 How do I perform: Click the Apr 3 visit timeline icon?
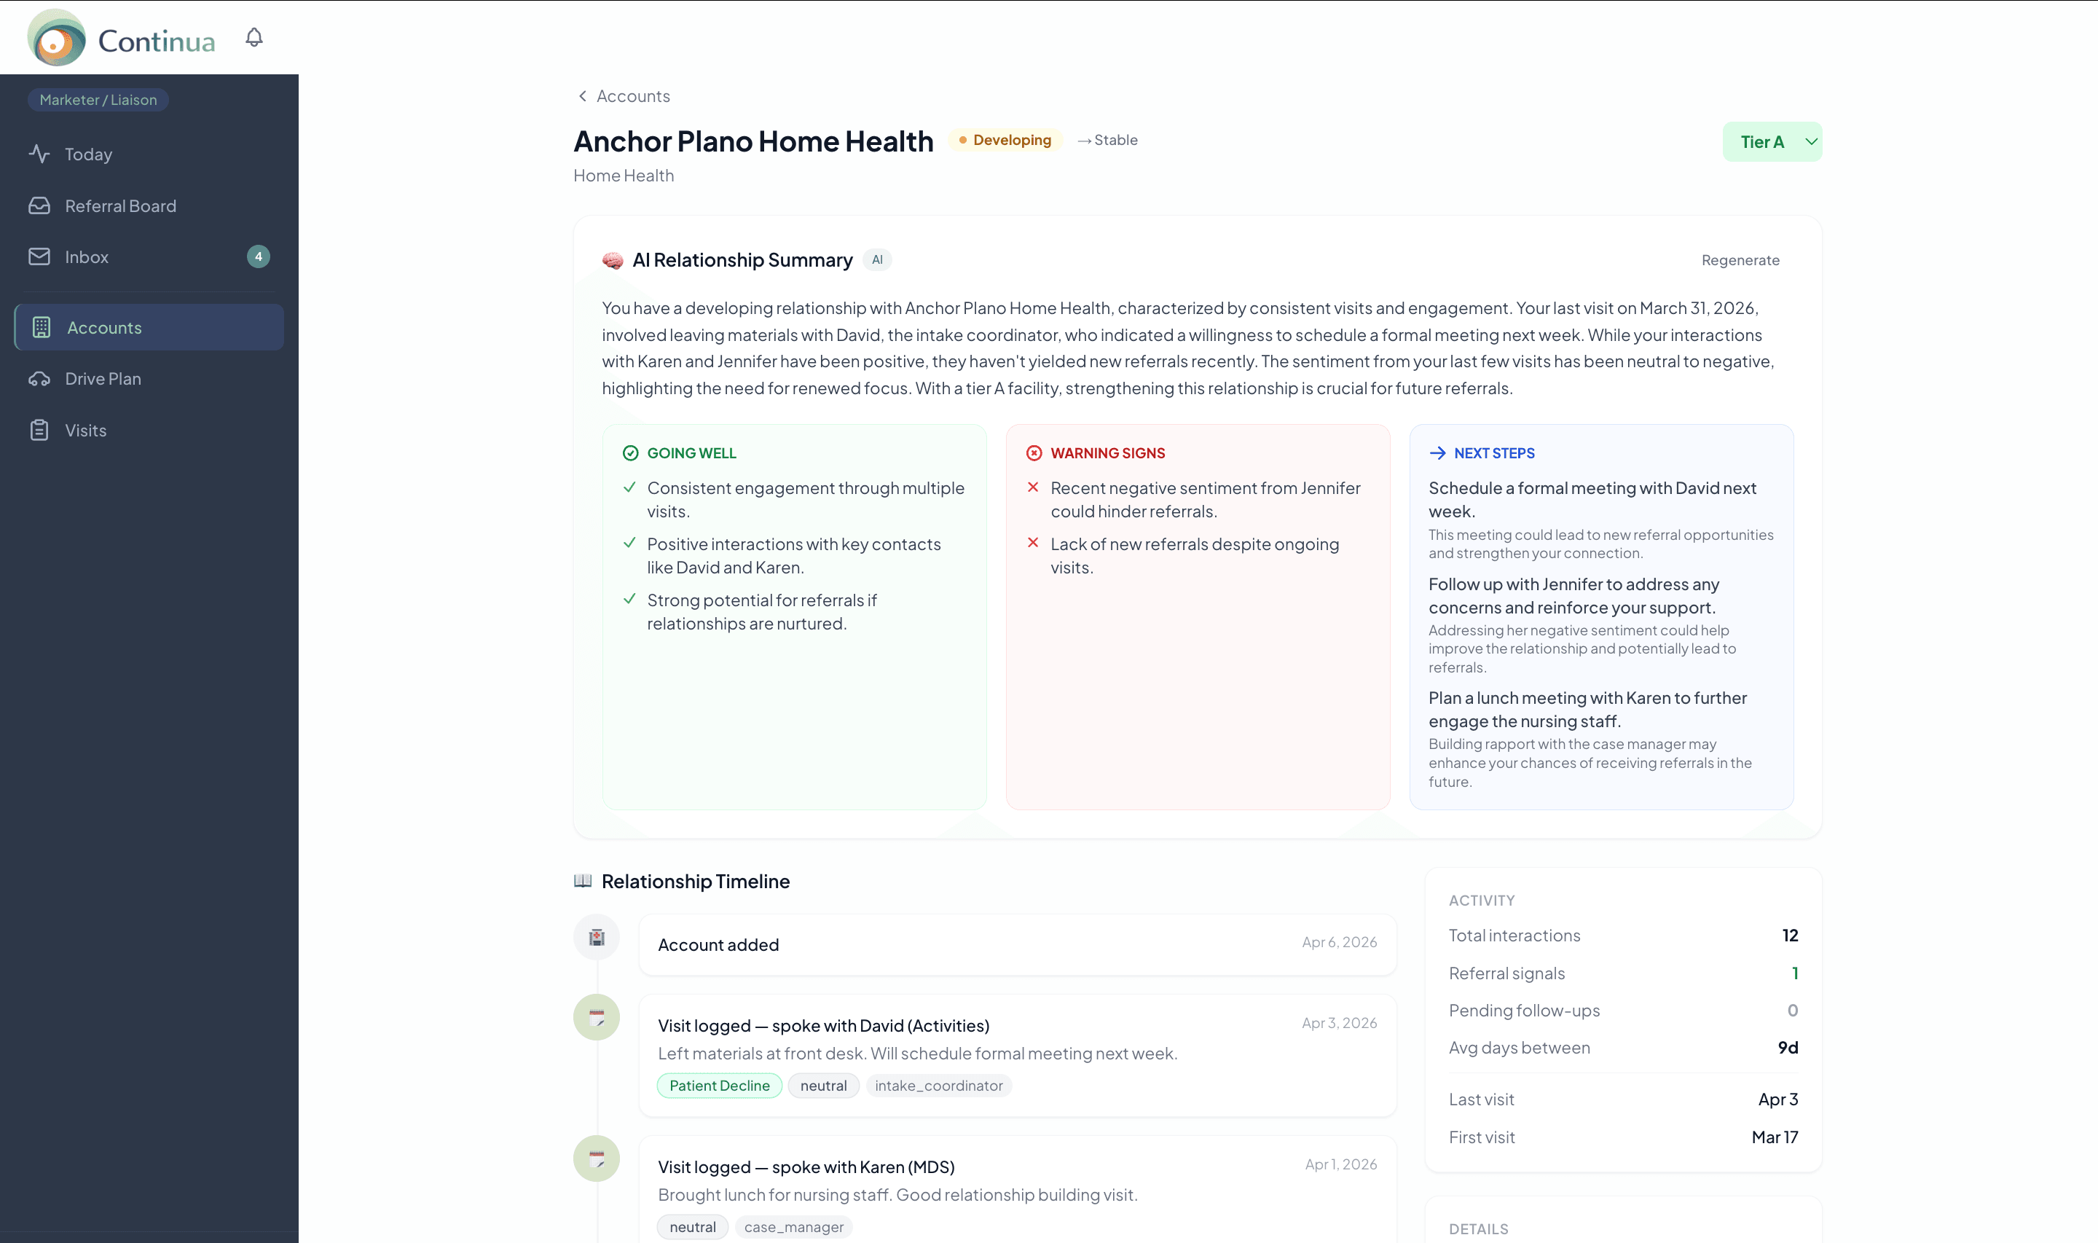(x=596, y=1018)
